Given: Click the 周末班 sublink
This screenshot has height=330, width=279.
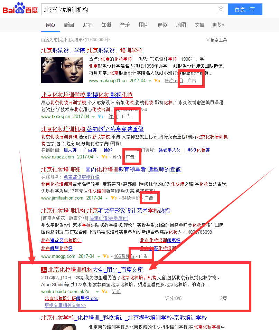Looking at the screenshot, I should click(x=70, y=150).
